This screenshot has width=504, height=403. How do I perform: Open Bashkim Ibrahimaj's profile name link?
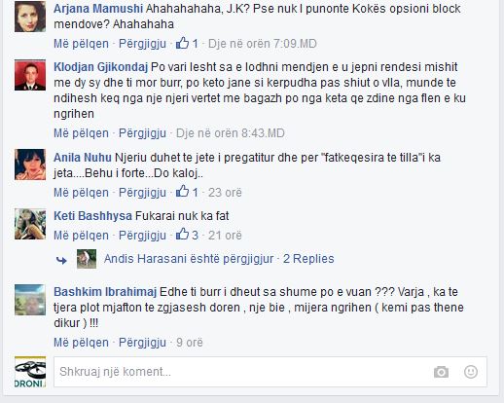[x=105, y=292]
